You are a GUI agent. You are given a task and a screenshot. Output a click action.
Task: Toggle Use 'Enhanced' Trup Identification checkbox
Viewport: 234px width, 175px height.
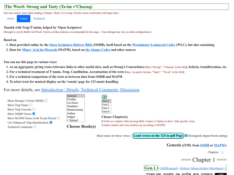click(x=51, y=122)
